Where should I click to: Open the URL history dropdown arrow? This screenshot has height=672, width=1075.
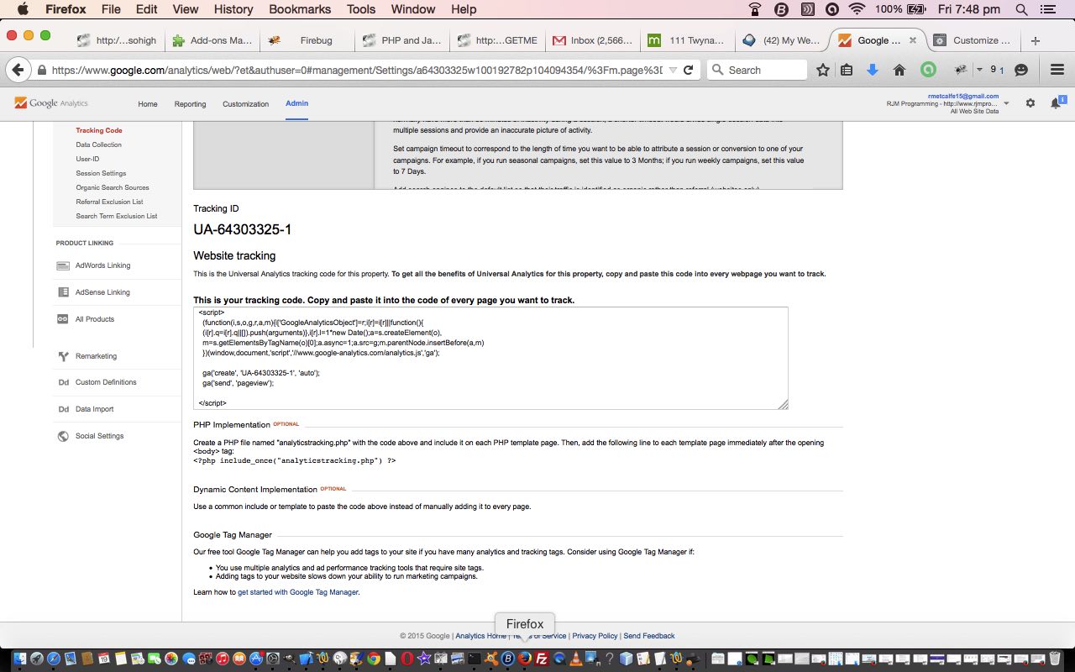tap(672, 71)
